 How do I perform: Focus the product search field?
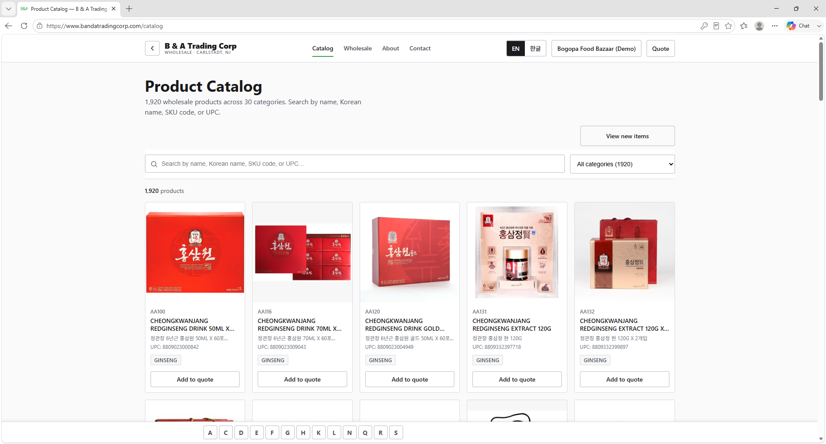coord(354,164)
